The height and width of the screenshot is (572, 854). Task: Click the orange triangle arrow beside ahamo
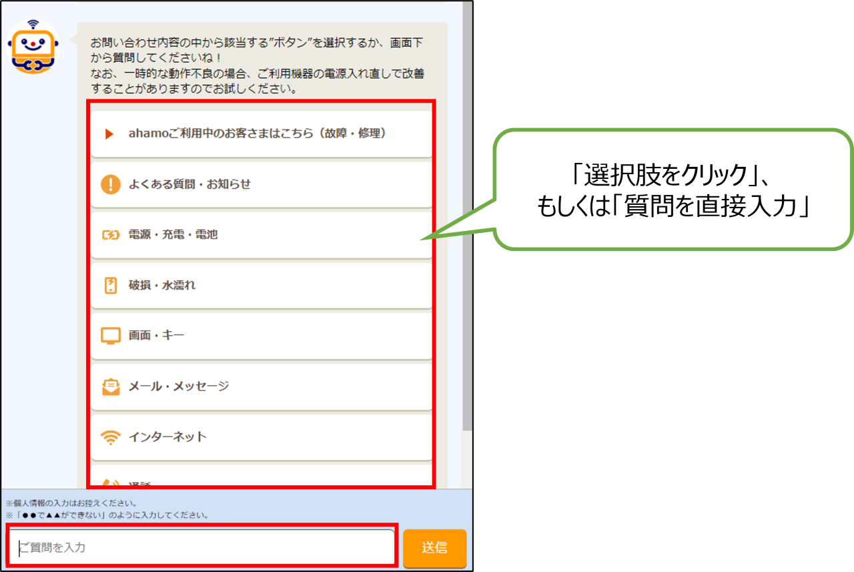click(110, 133)
